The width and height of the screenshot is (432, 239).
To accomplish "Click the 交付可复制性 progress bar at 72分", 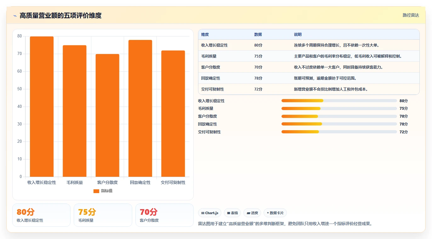I will [339, 132].
